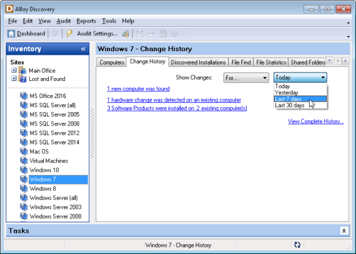Viewport: 356px width, 254px height.
Task: Expand the Tasks panel chevron
Action: point(344,231)
